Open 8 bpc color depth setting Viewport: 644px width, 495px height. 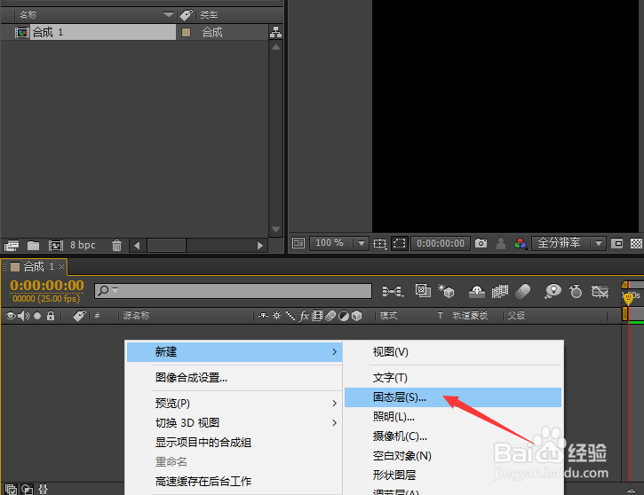[x=83, y=245]
